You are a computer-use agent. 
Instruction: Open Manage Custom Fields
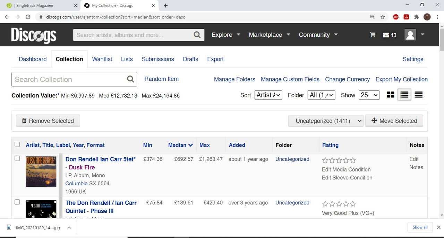[290, 79]
